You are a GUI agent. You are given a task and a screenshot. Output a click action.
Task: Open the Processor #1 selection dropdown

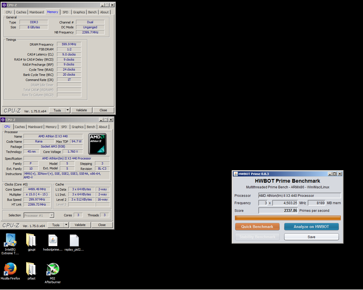pyautogui.click(x=39, y=216)
